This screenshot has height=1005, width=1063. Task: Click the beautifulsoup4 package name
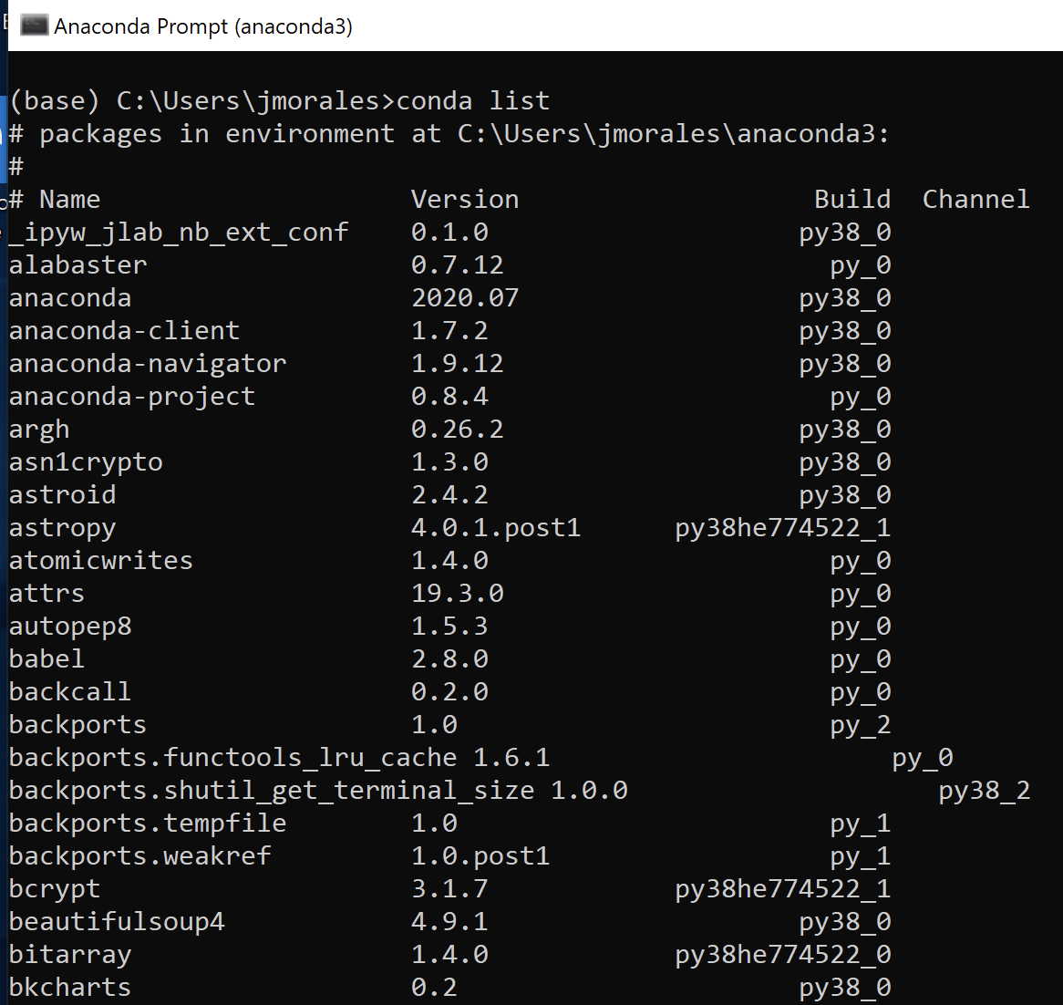118,921
